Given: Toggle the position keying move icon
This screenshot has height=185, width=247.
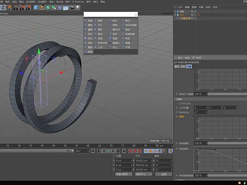Looking at the screenshot, I should 146,151.
